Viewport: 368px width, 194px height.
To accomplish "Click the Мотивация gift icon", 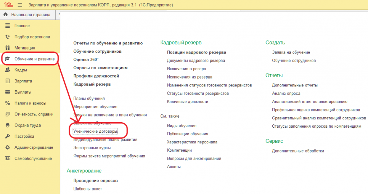I will [x=8, y=48].
